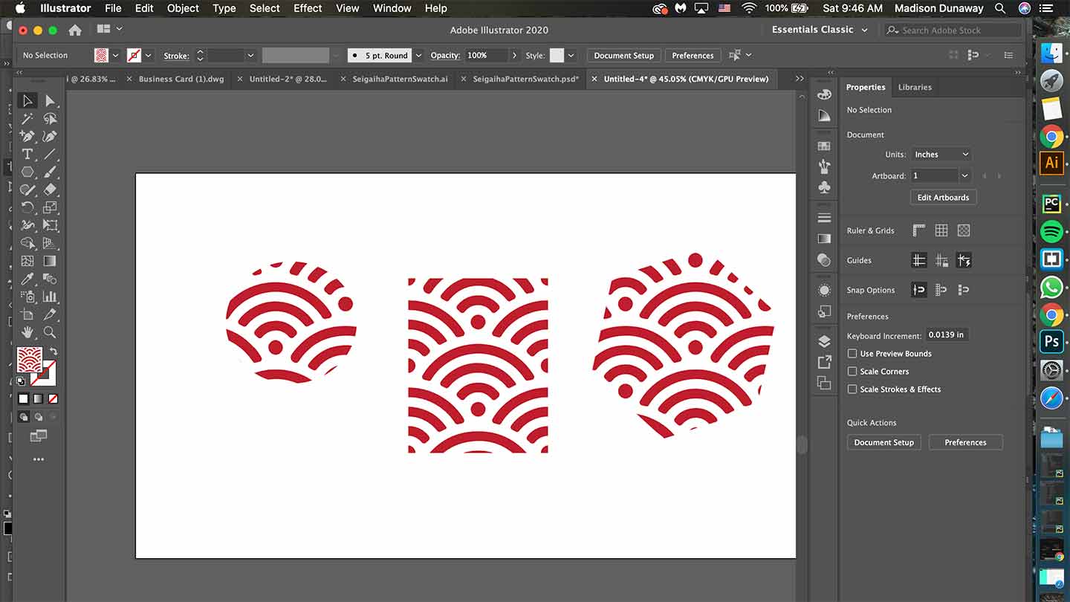The image size is (1070, 602).
Task: Expand the Essentials Classic workspace switcher
Action: tap(820, 30)
